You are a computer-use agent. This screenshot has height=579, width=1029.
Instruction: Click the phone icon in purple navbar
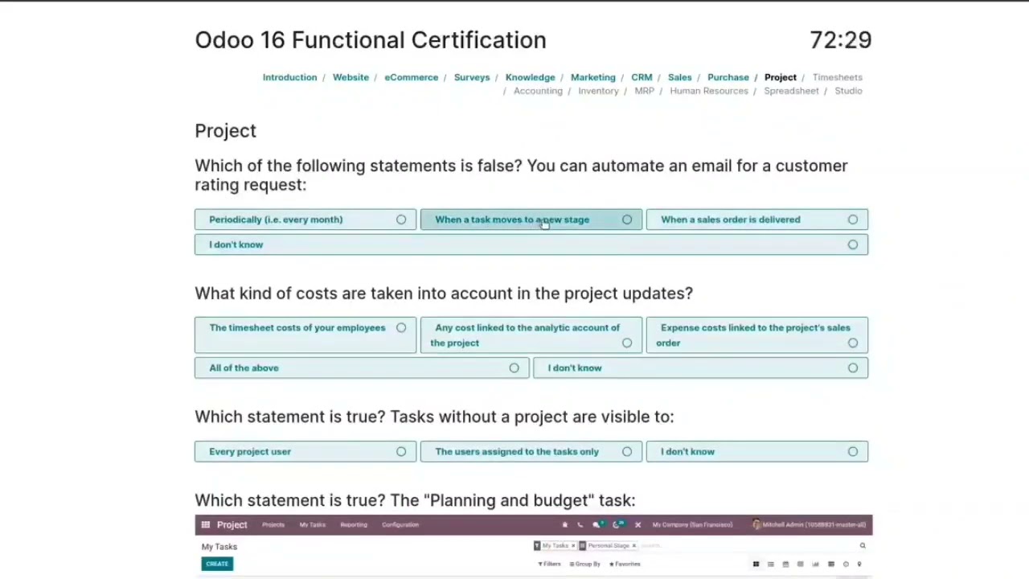point(580,525)
